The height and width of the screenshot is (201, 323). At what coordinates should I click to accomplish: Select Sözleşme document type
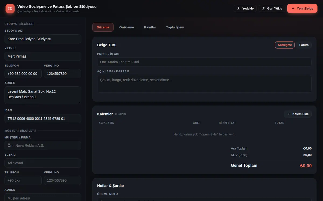pyautogui.click(x=285, y=45)
